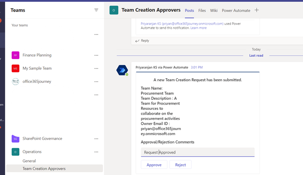Screen dimensions: 303x175
Task: Open more options for SharePoint Governance
Action: point(96,139)
